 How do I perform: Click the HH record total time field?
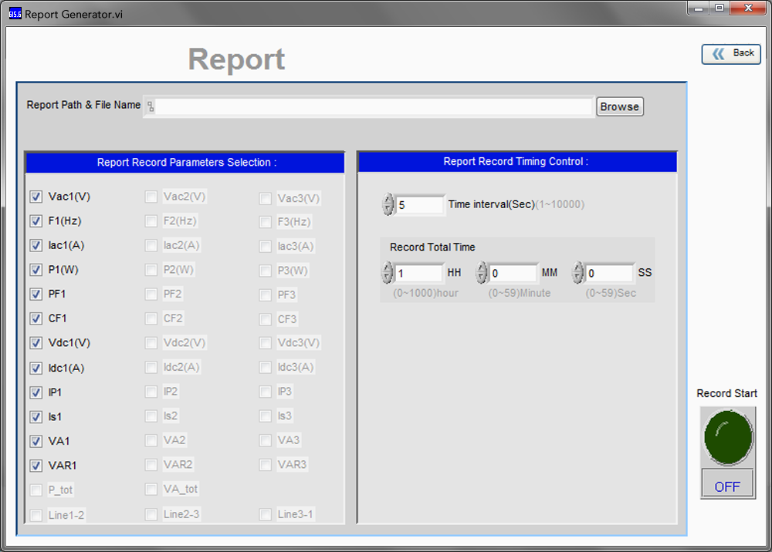[x=419, y=273]
